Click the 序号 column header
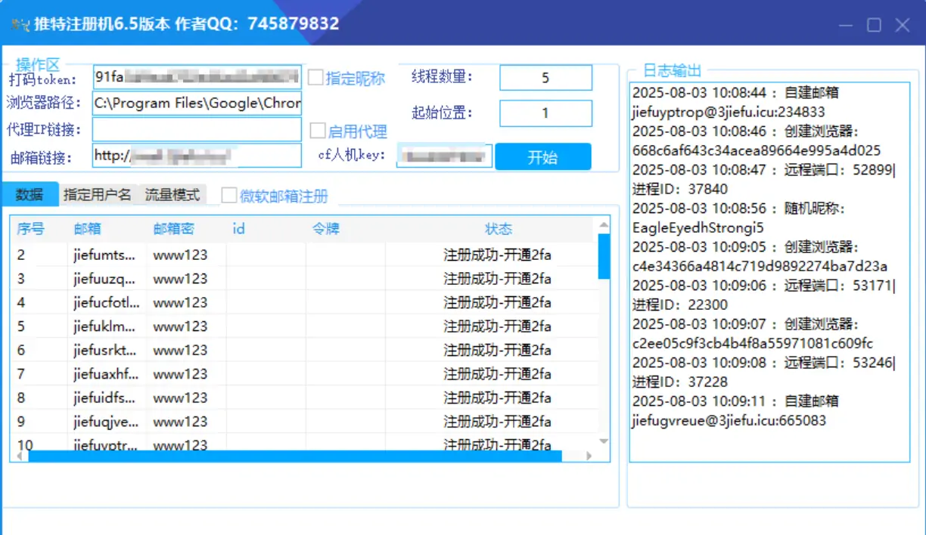 click(31, 229)
